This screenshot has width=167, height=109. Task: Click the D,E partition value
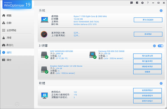[x=60, y=56]
